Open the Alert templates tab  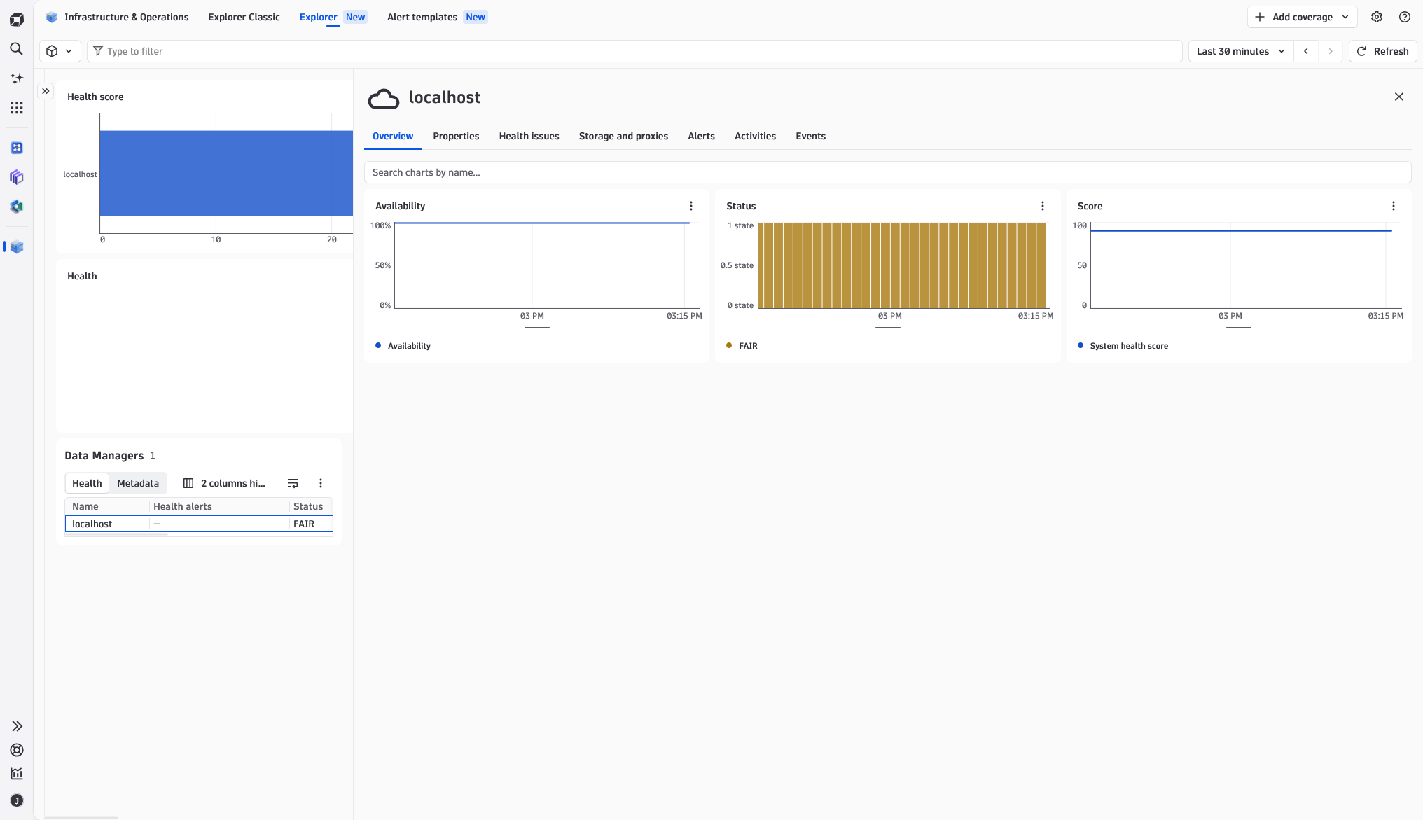point(437,17)
